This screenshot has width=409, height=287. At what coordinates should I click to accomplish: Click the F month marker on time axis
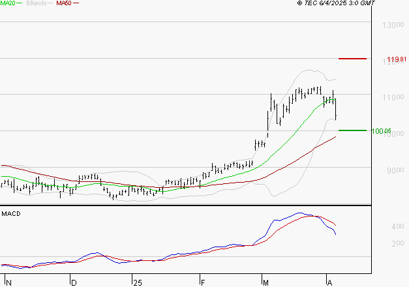203,283
